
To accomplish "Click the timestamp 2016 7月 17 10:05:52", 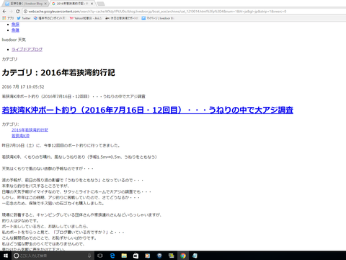I will coord(23,87).
